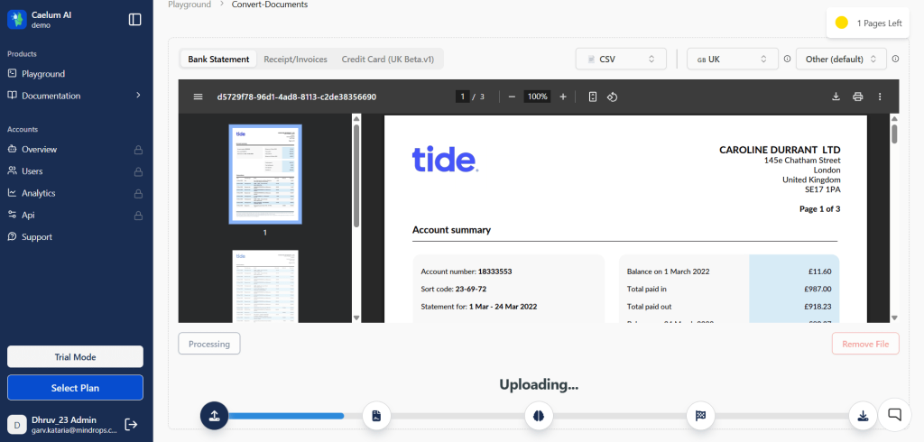Click the thumbnail panel scrollbar
The height and width of the screenshot is (442, 924).
tap(356, 176)
